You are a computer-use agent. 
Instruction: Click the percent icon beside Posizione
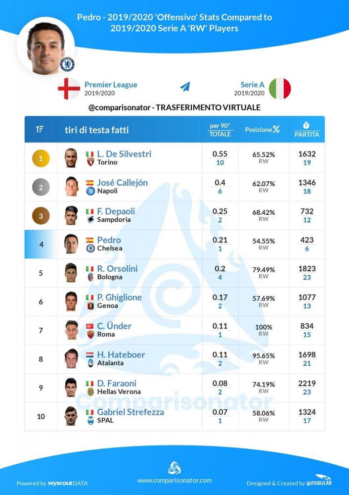click(276, 129)
